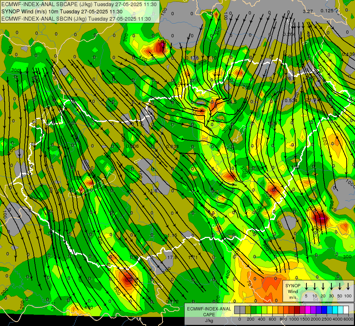
Task: Click the 50 label in wind legend
Action: click(x=340, y=296)
